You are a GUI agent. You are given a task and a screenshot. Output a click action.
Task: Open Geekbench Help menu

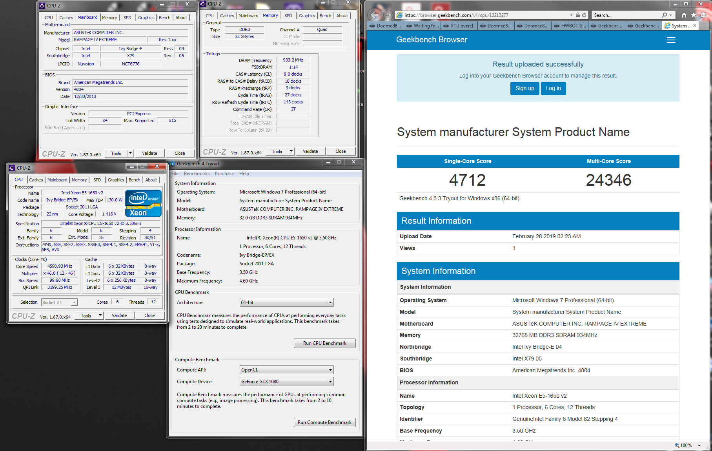point(244,174)
